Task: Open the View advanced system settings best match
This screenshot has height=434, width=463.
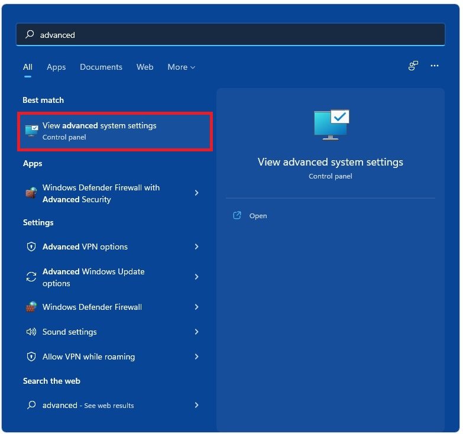Action: coord(115,131)
